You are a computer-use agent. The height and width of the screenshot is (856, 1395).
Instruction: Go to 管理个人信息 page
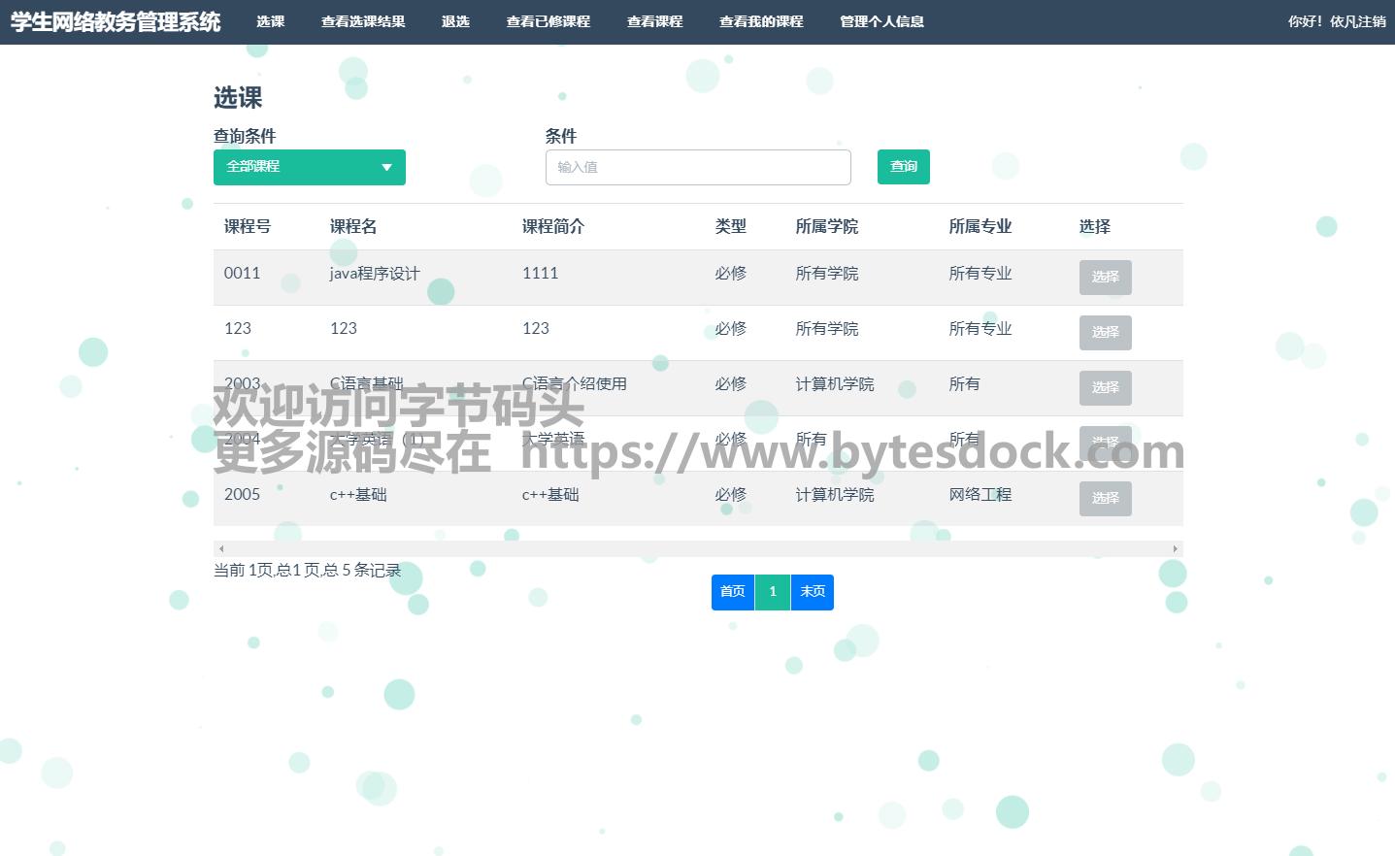[881, 21]
